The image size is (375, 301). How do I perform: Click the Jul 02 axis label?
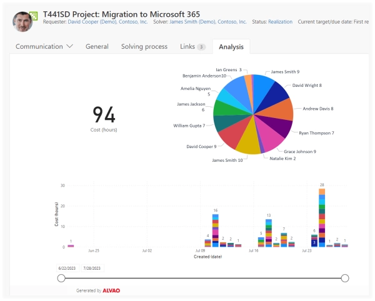[147, 250]
